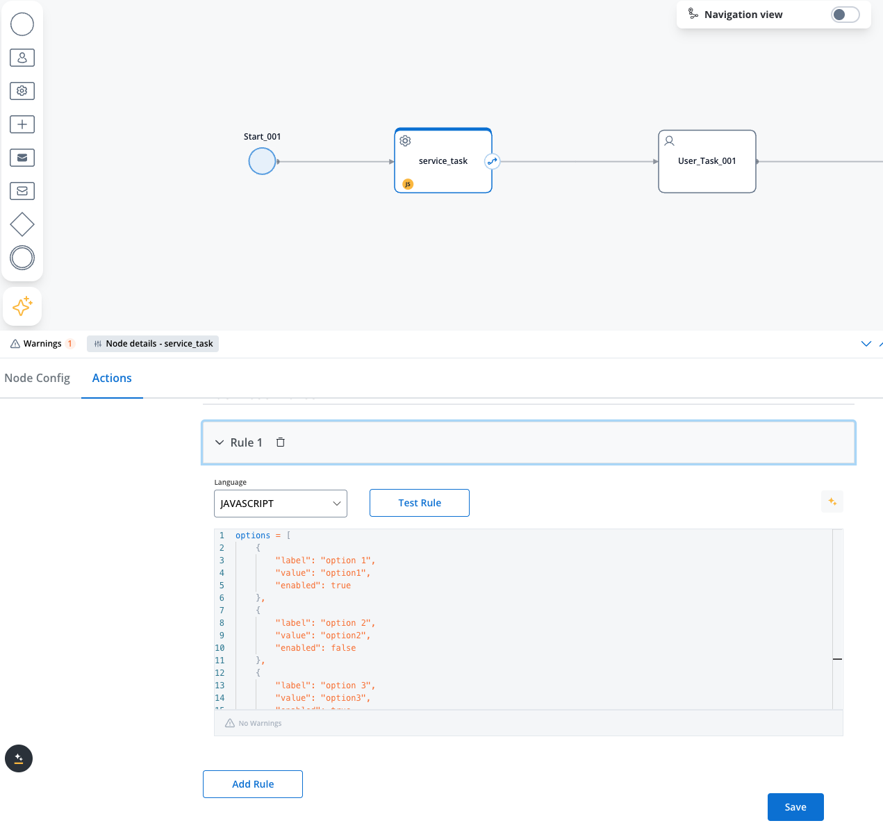Open Node details - service_task tab
This screenshot has width=883, height=830.
tap(153, 344)
